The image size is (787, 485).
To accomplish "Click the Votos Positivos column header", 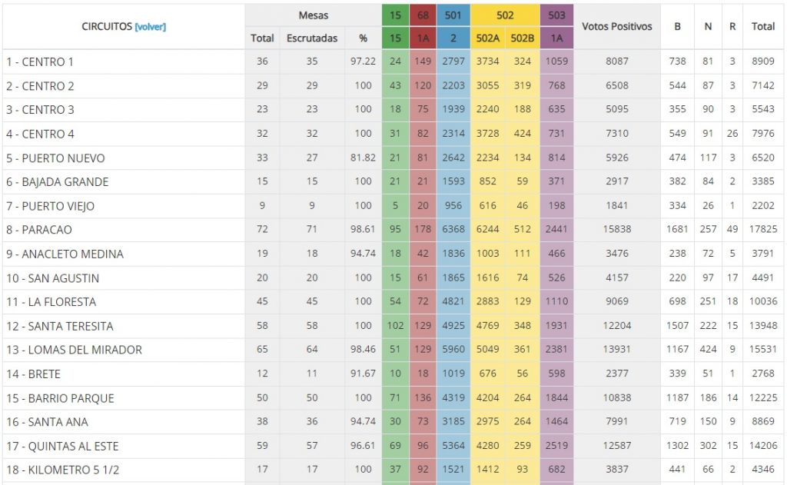I will click(616, 26).
